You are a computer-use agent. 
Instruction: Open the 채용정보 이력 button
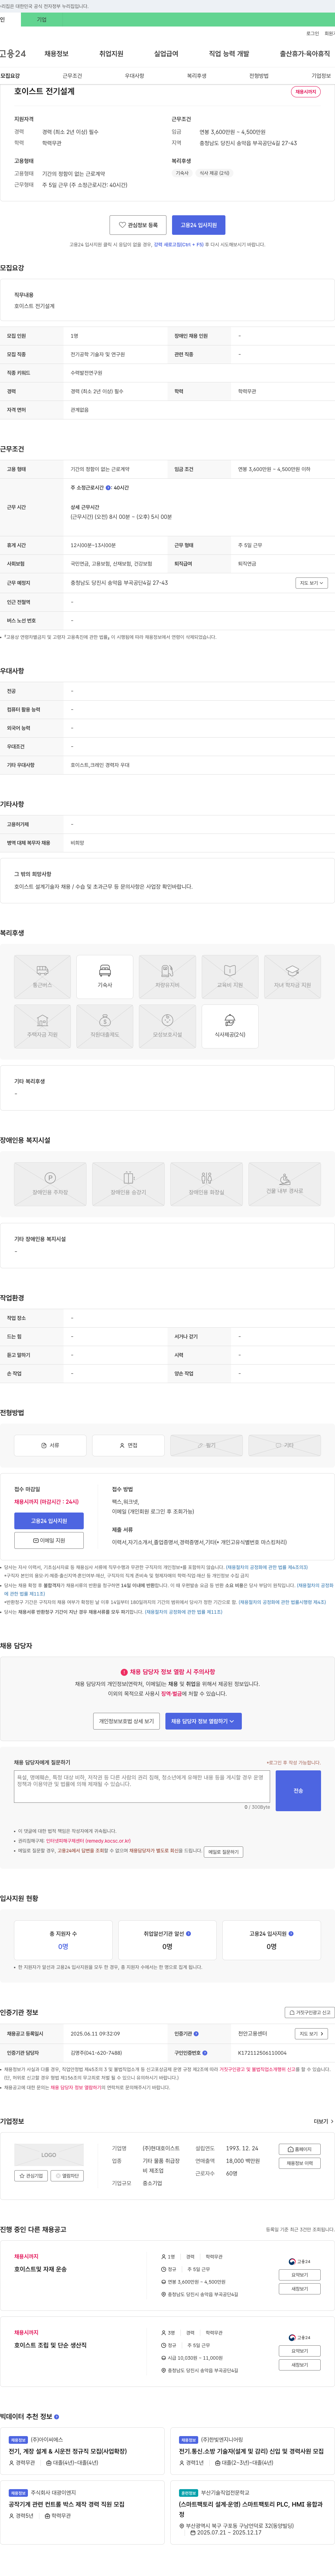coord(300,2163)
